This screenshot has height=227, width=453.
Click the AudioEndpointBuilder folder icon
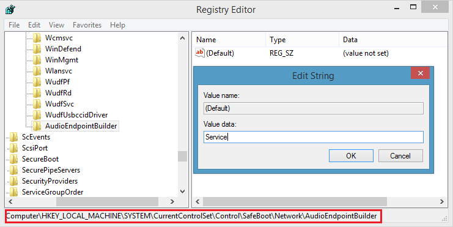37,126
